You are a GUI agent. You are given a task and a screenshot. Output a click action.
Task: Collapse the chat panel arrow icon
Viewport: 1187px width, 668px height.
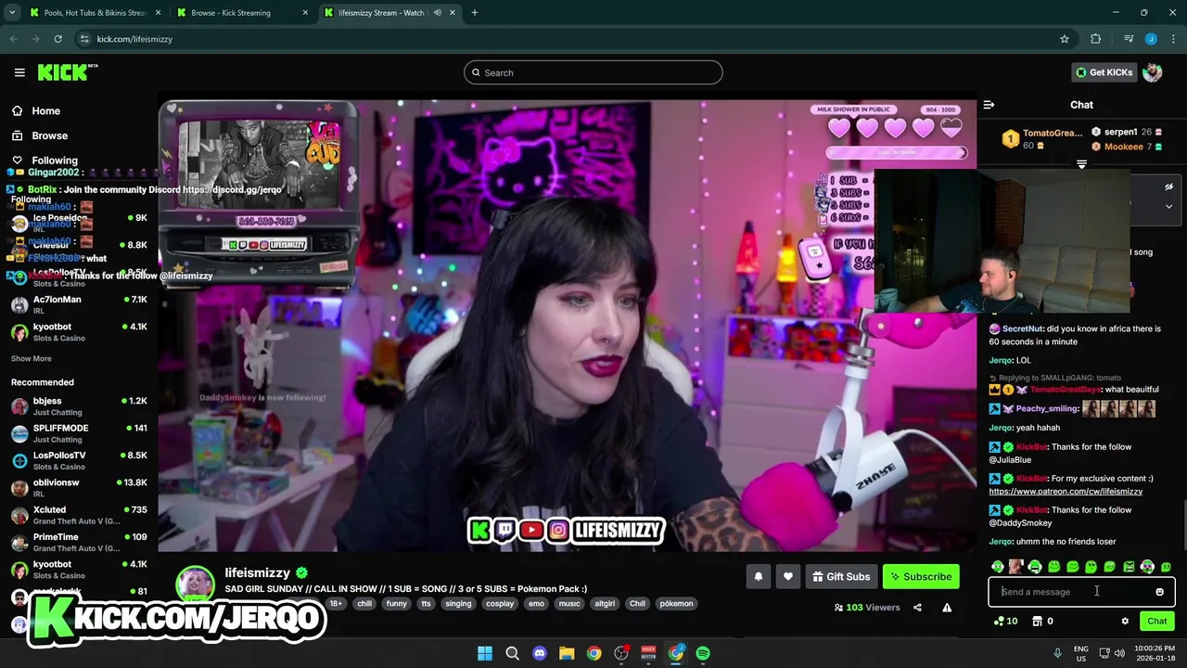pos(989,105)
